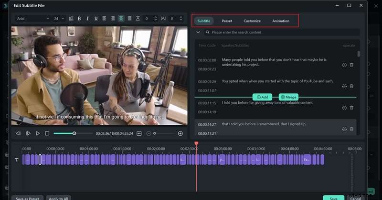
Task: Split the 'You opted when' subtitle
Action: pyautogui.click(x=344, y=86)
